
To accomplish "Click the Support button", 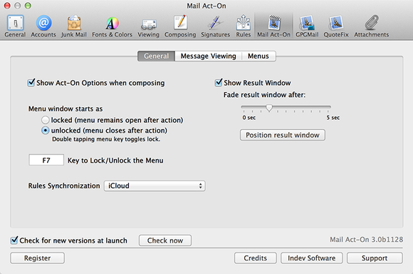I will [375, 258].
